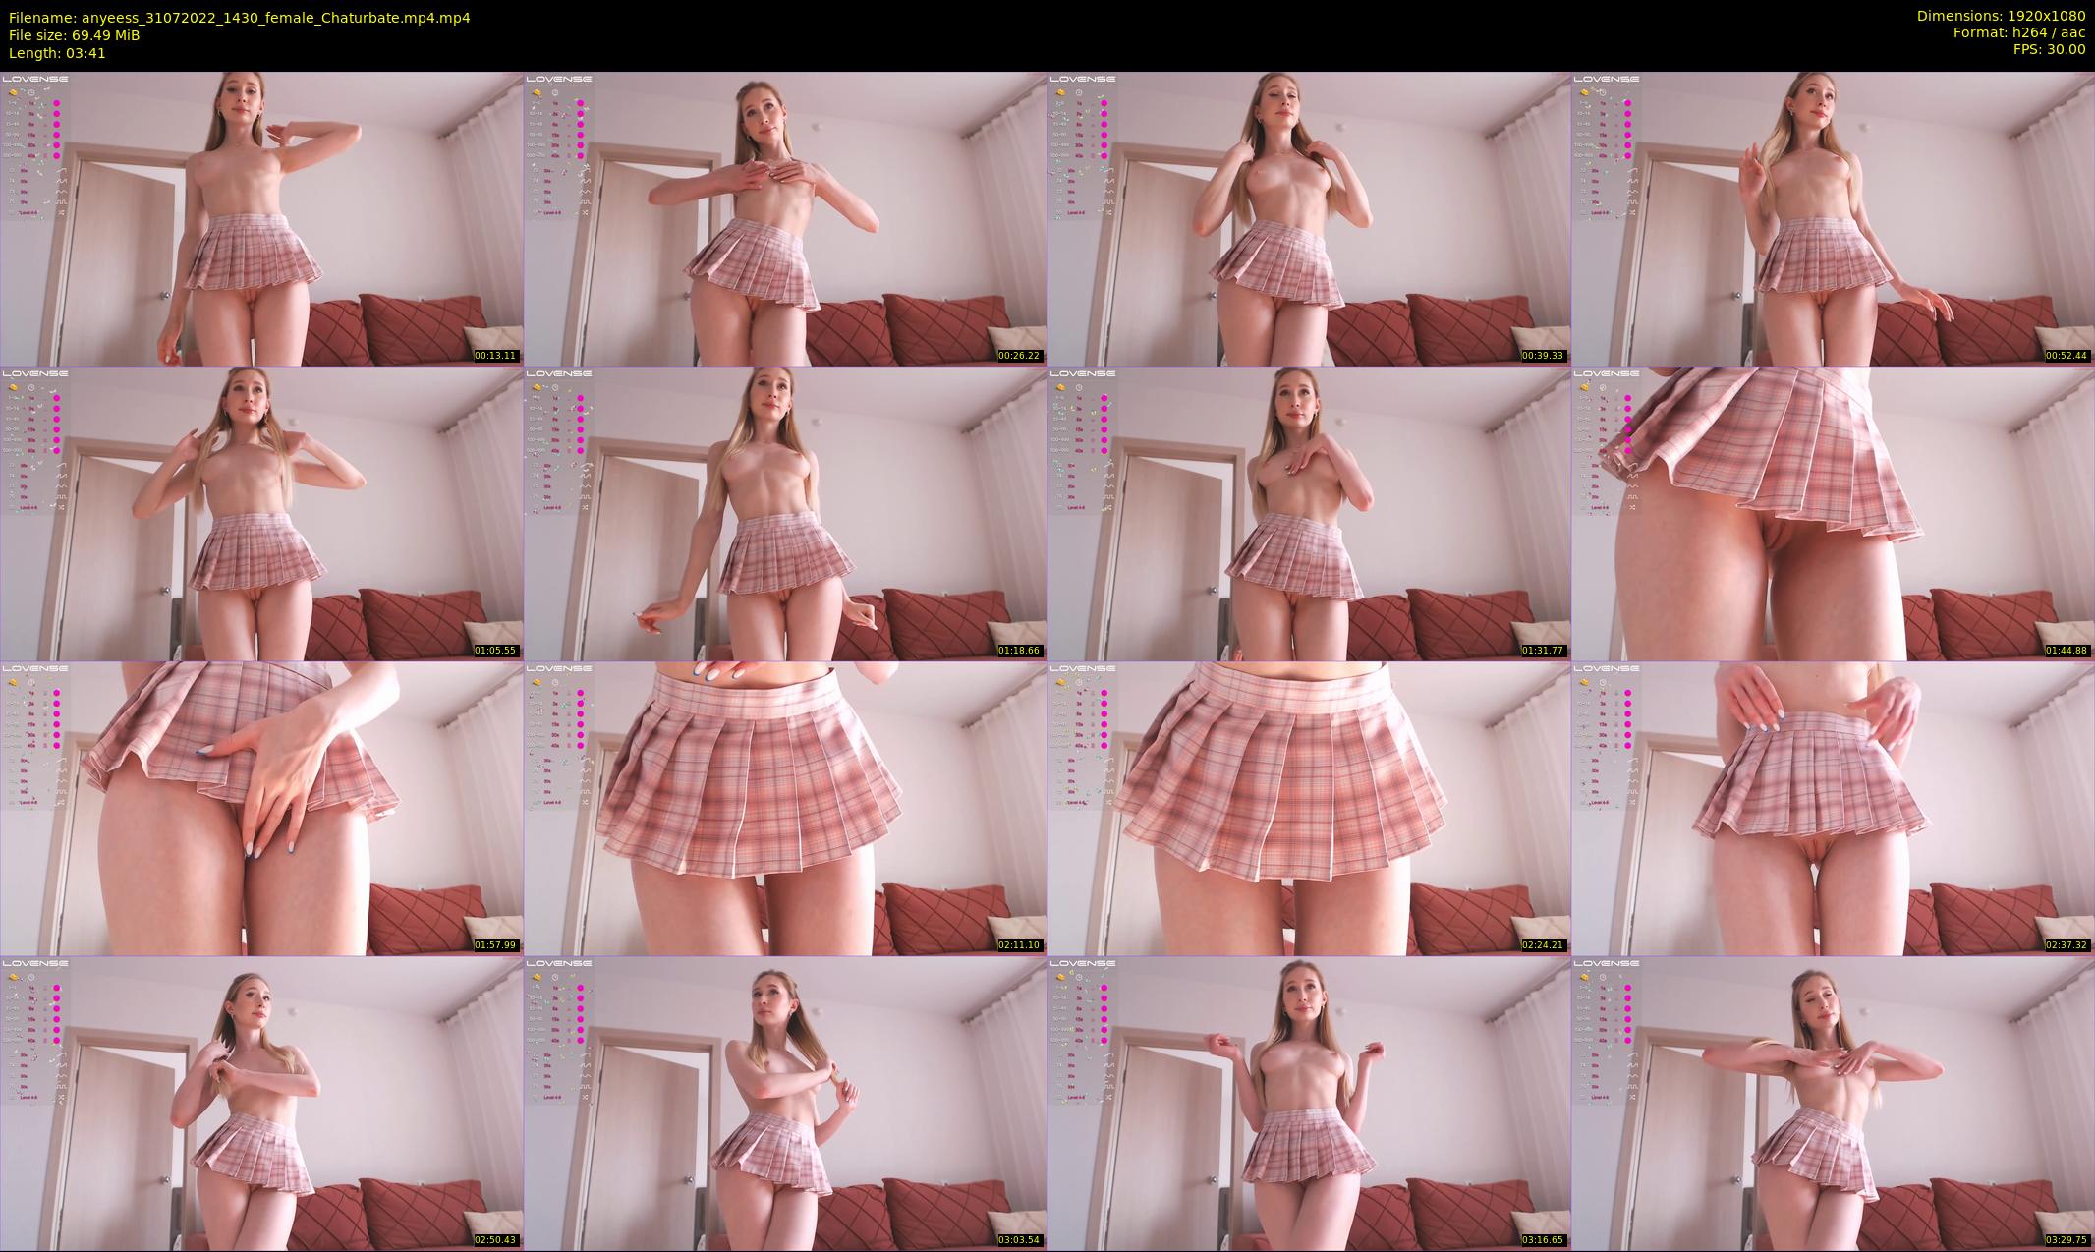Choose the frame stamped 03:16.65
The height and width of the screenshot is (1252, 2095).
[x=1309, y=1103]
